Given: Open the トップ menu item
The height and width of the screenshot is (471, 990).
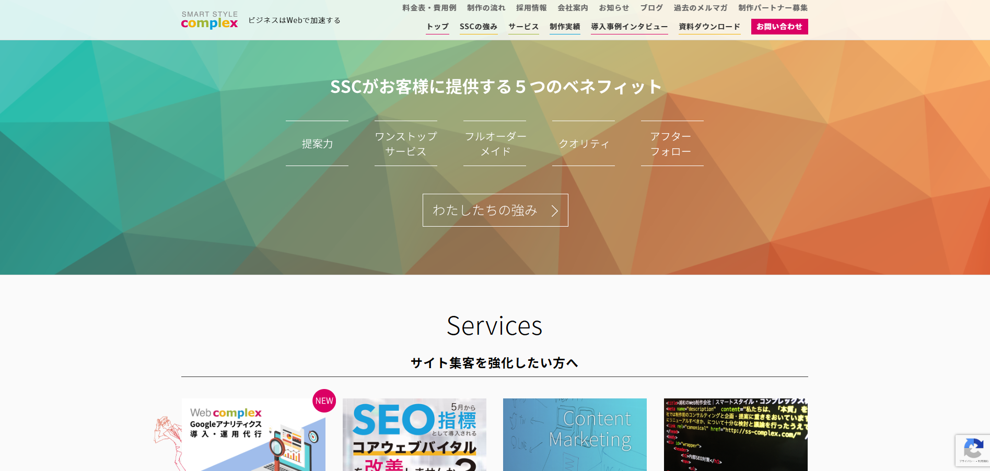Looking at the screenshot, I should (x=437, y=27).
